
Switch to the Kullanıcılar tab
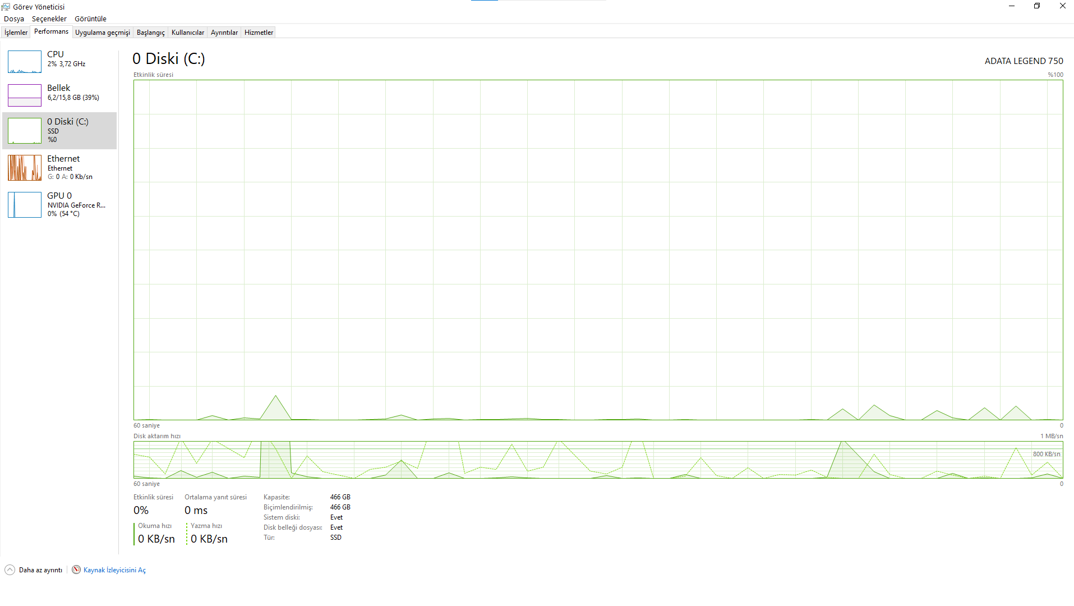click(188, 33)
